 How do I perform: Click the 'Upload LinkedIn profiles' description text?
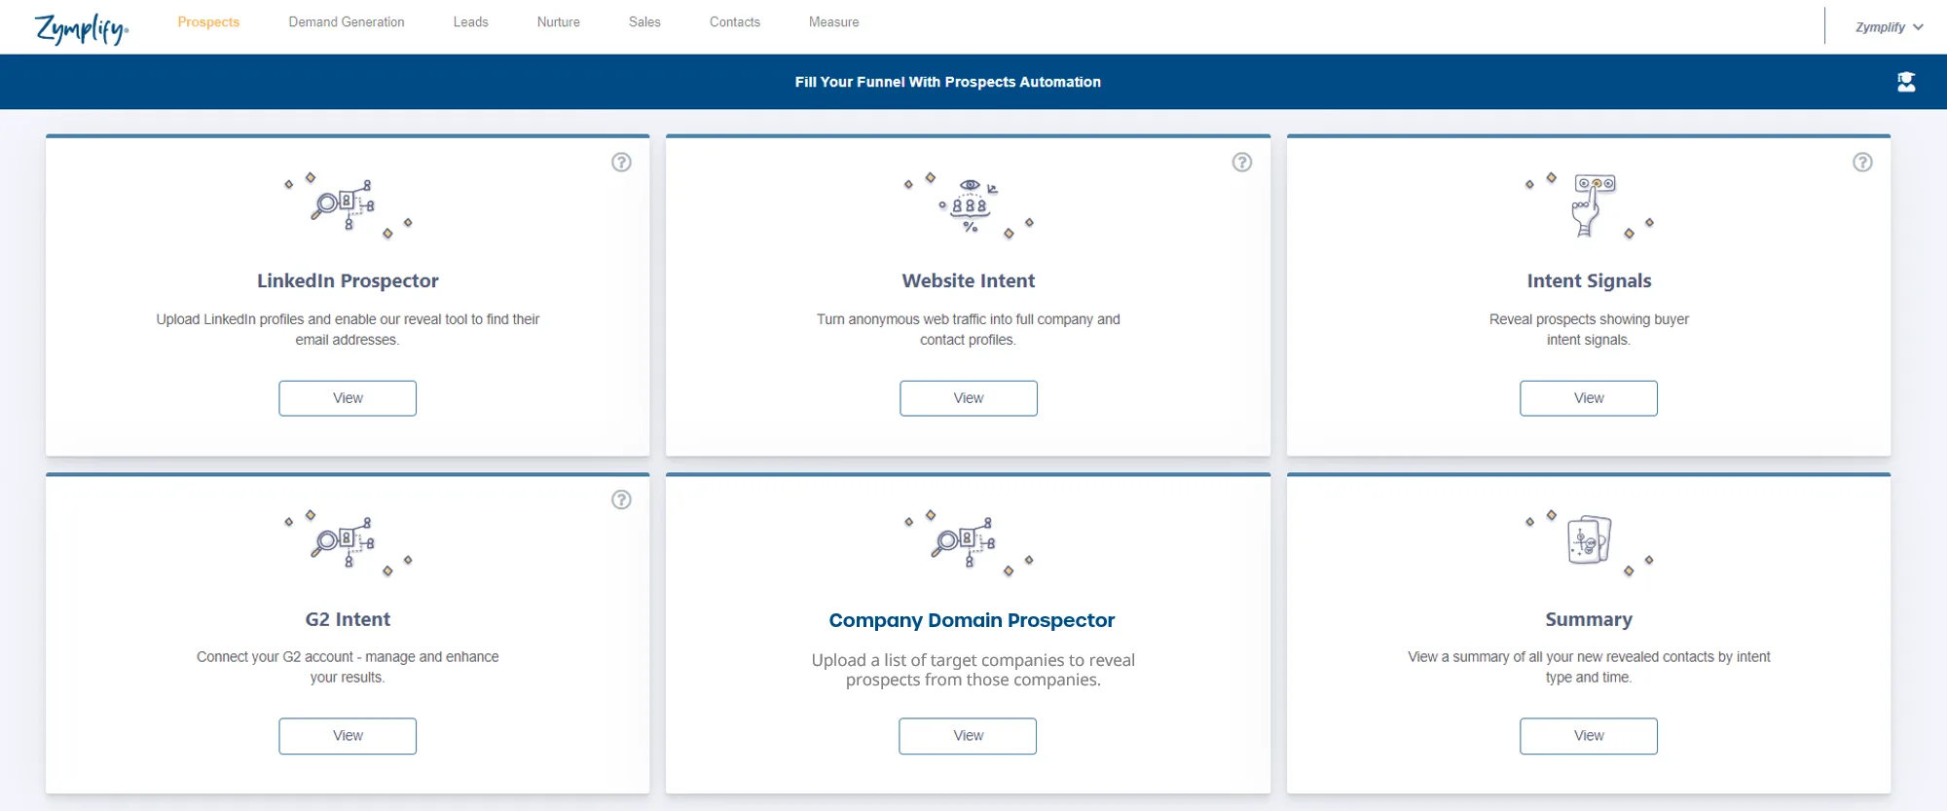tap(348, 329)
